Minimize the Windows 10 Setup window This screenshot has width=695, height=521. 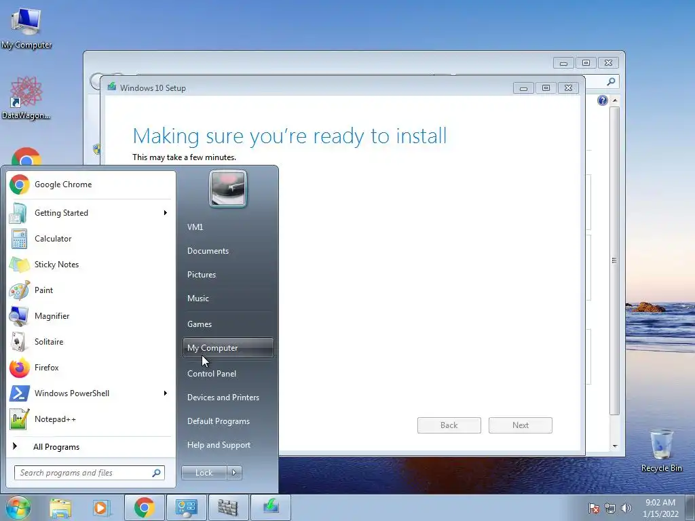click(x=523, y=88)
